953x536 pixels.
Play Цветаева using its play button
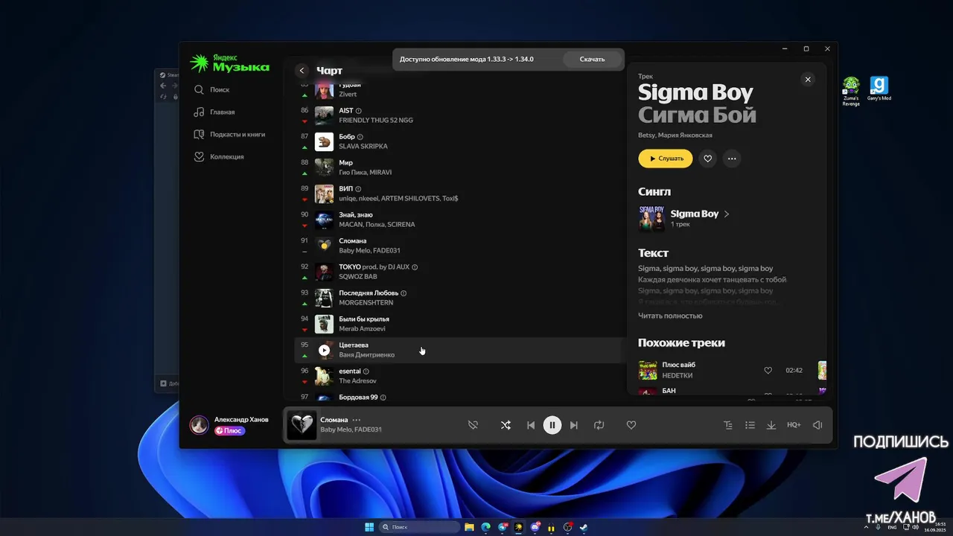click(x=324, y=350)
